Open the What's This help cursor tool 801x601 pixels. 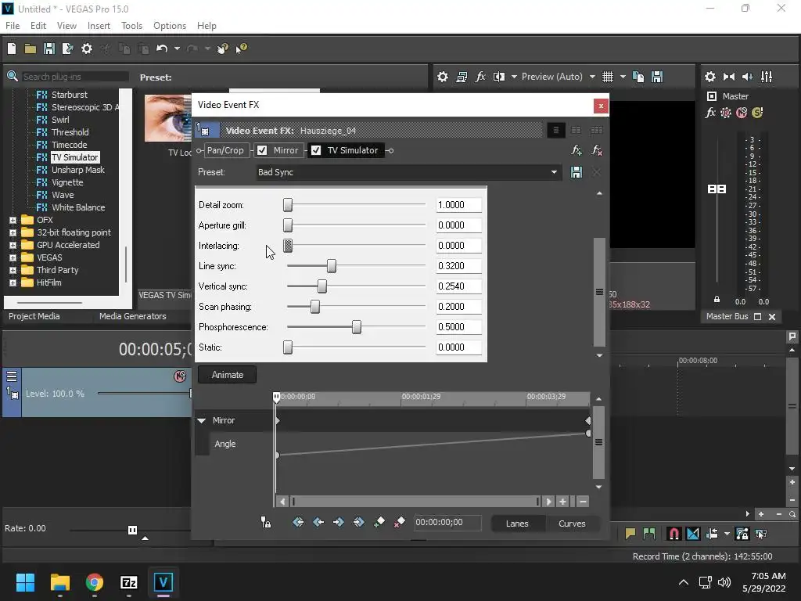(x=241, y=49)
